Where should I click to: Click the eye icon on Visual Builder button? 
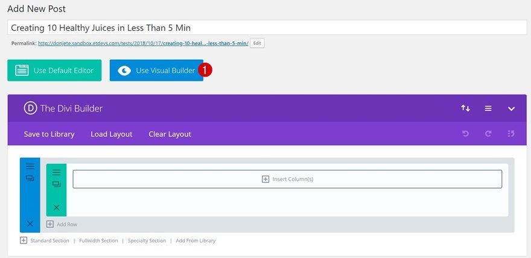(x=124, y=71)
